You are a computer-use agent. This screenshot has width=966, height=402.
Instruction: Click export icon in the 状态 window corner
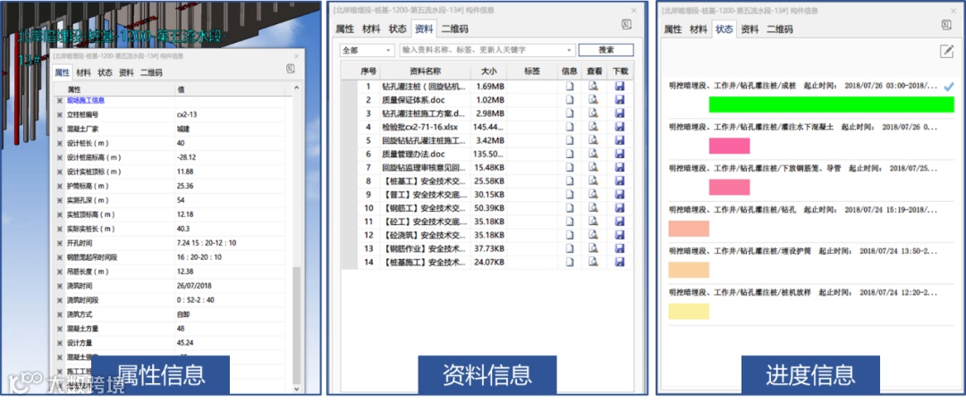click(946, 24)
